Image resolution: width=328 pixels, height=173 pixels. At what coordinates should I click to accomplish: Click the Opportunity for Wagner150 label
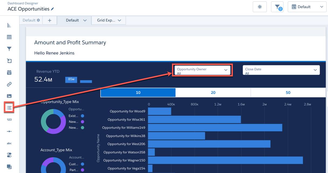pyautogui.click(x=124, y=160)
